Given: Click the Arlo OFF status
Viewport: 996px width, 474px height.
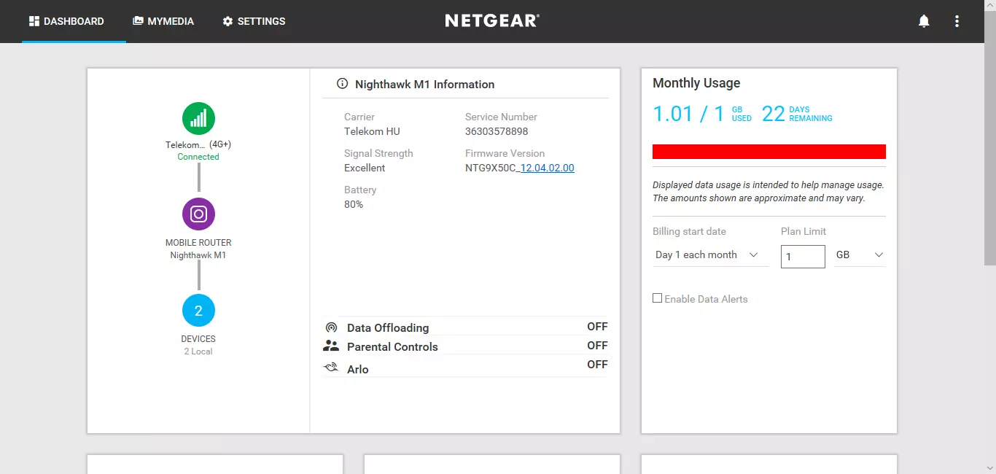Looking at the screenshot, I should click(597, 365).
